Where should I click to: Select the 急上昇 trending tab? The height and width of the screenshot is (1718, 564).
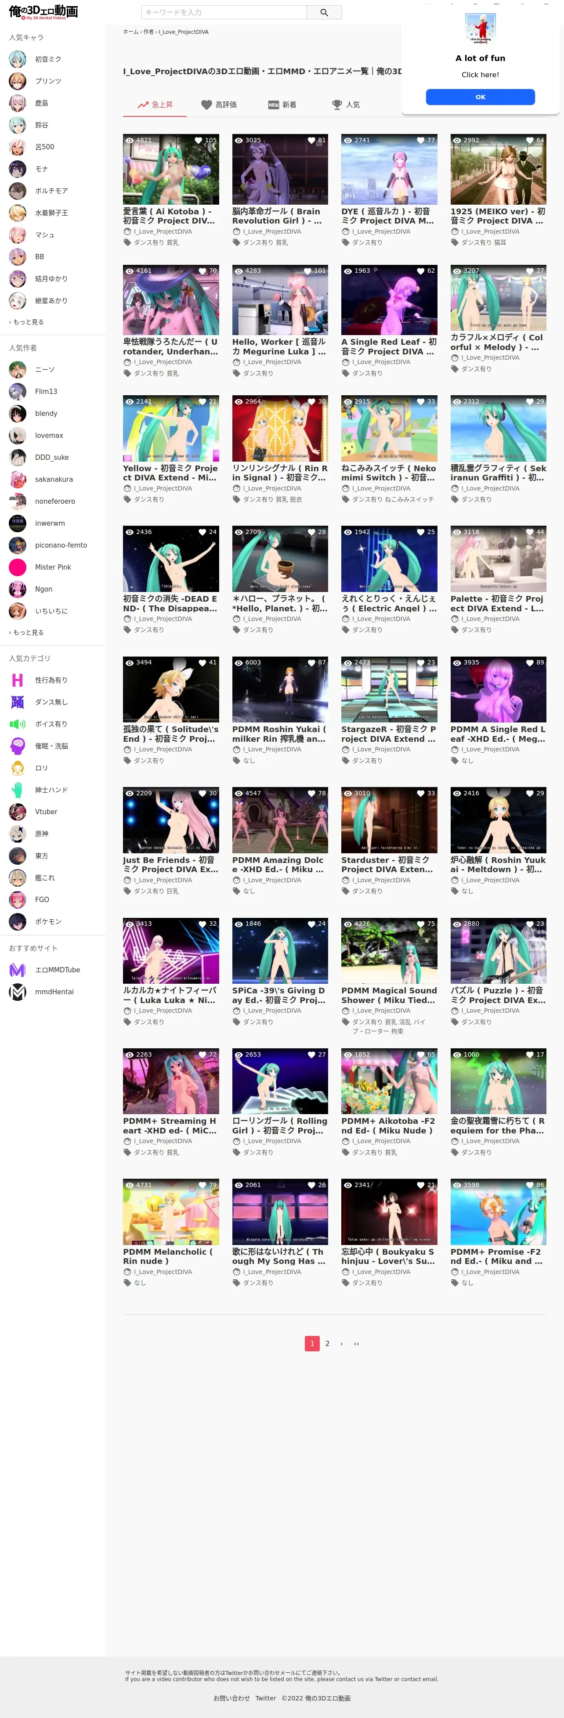click(155, 105)
